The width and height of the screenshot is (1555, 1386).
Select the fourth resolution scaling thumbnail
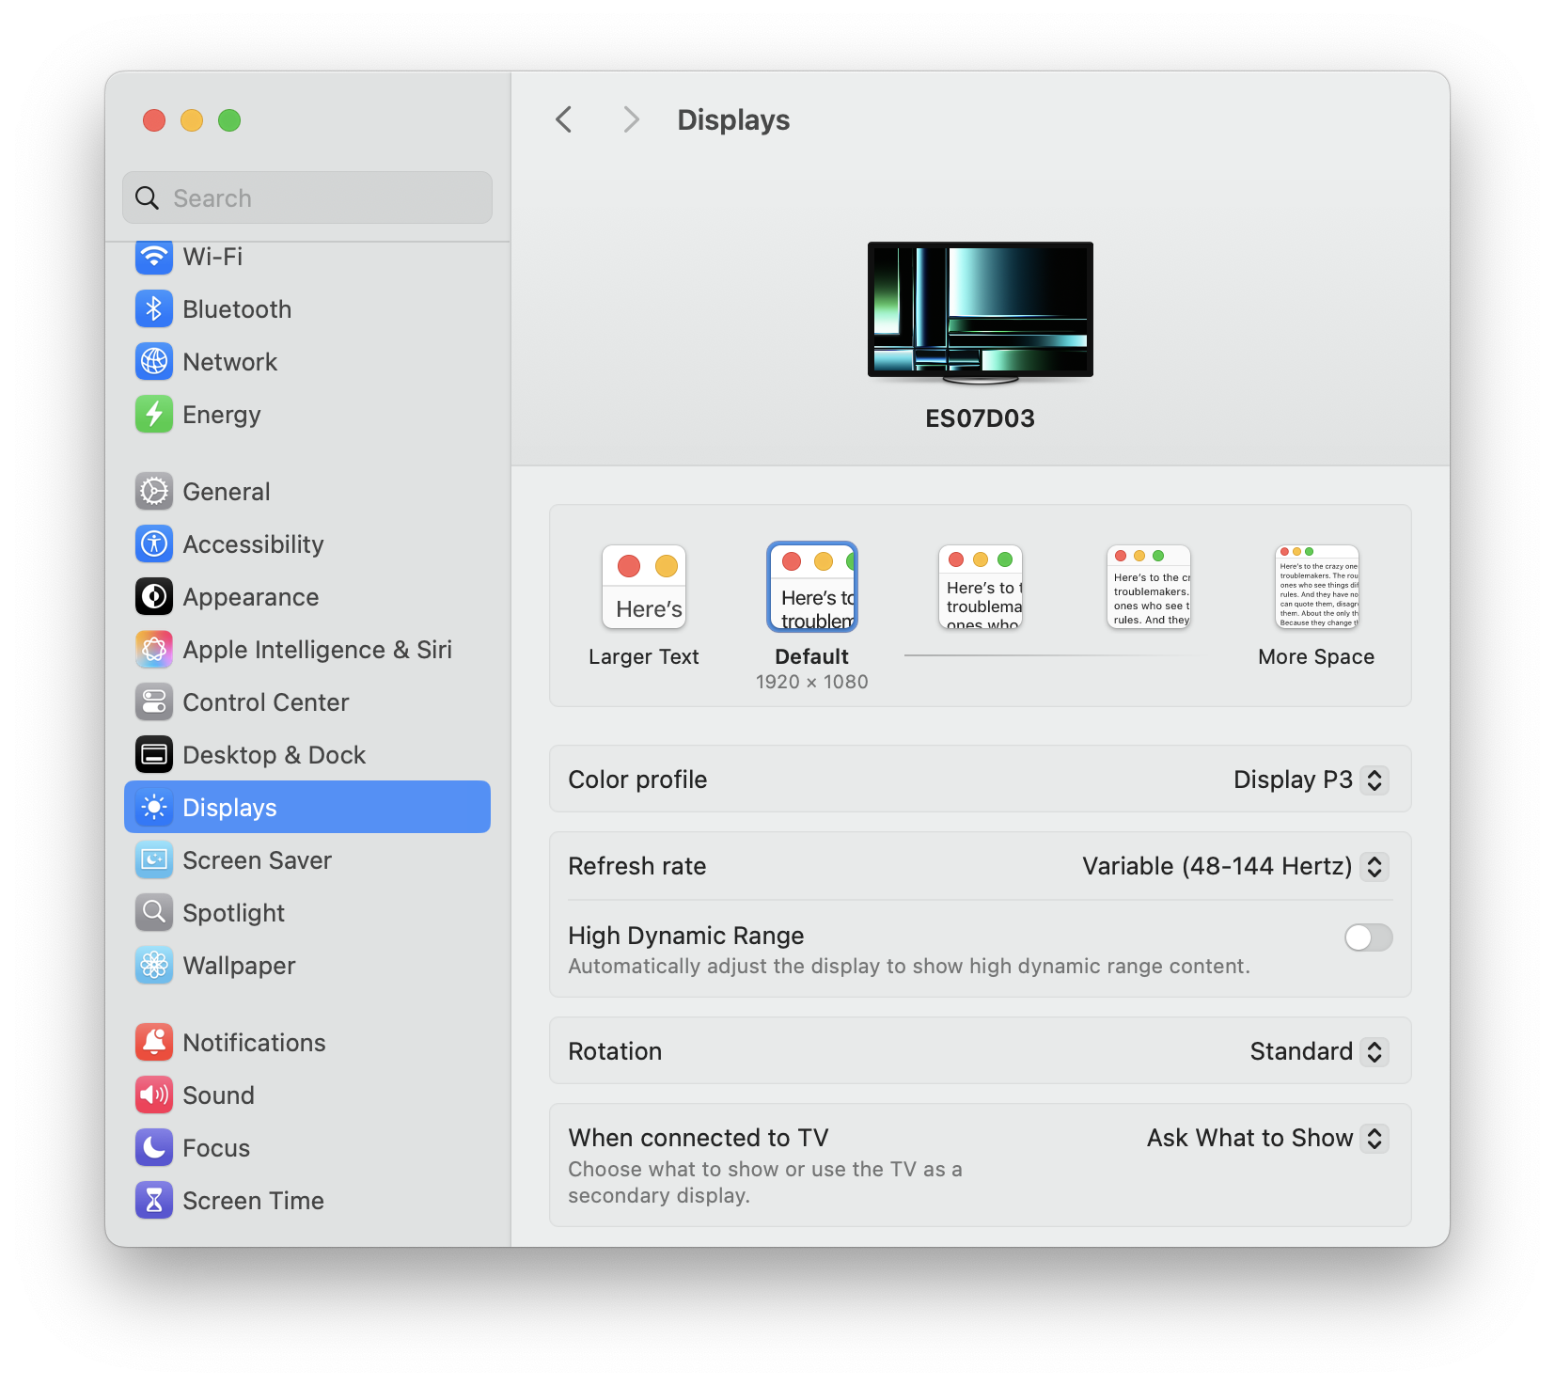click(x=1149, y=587)
